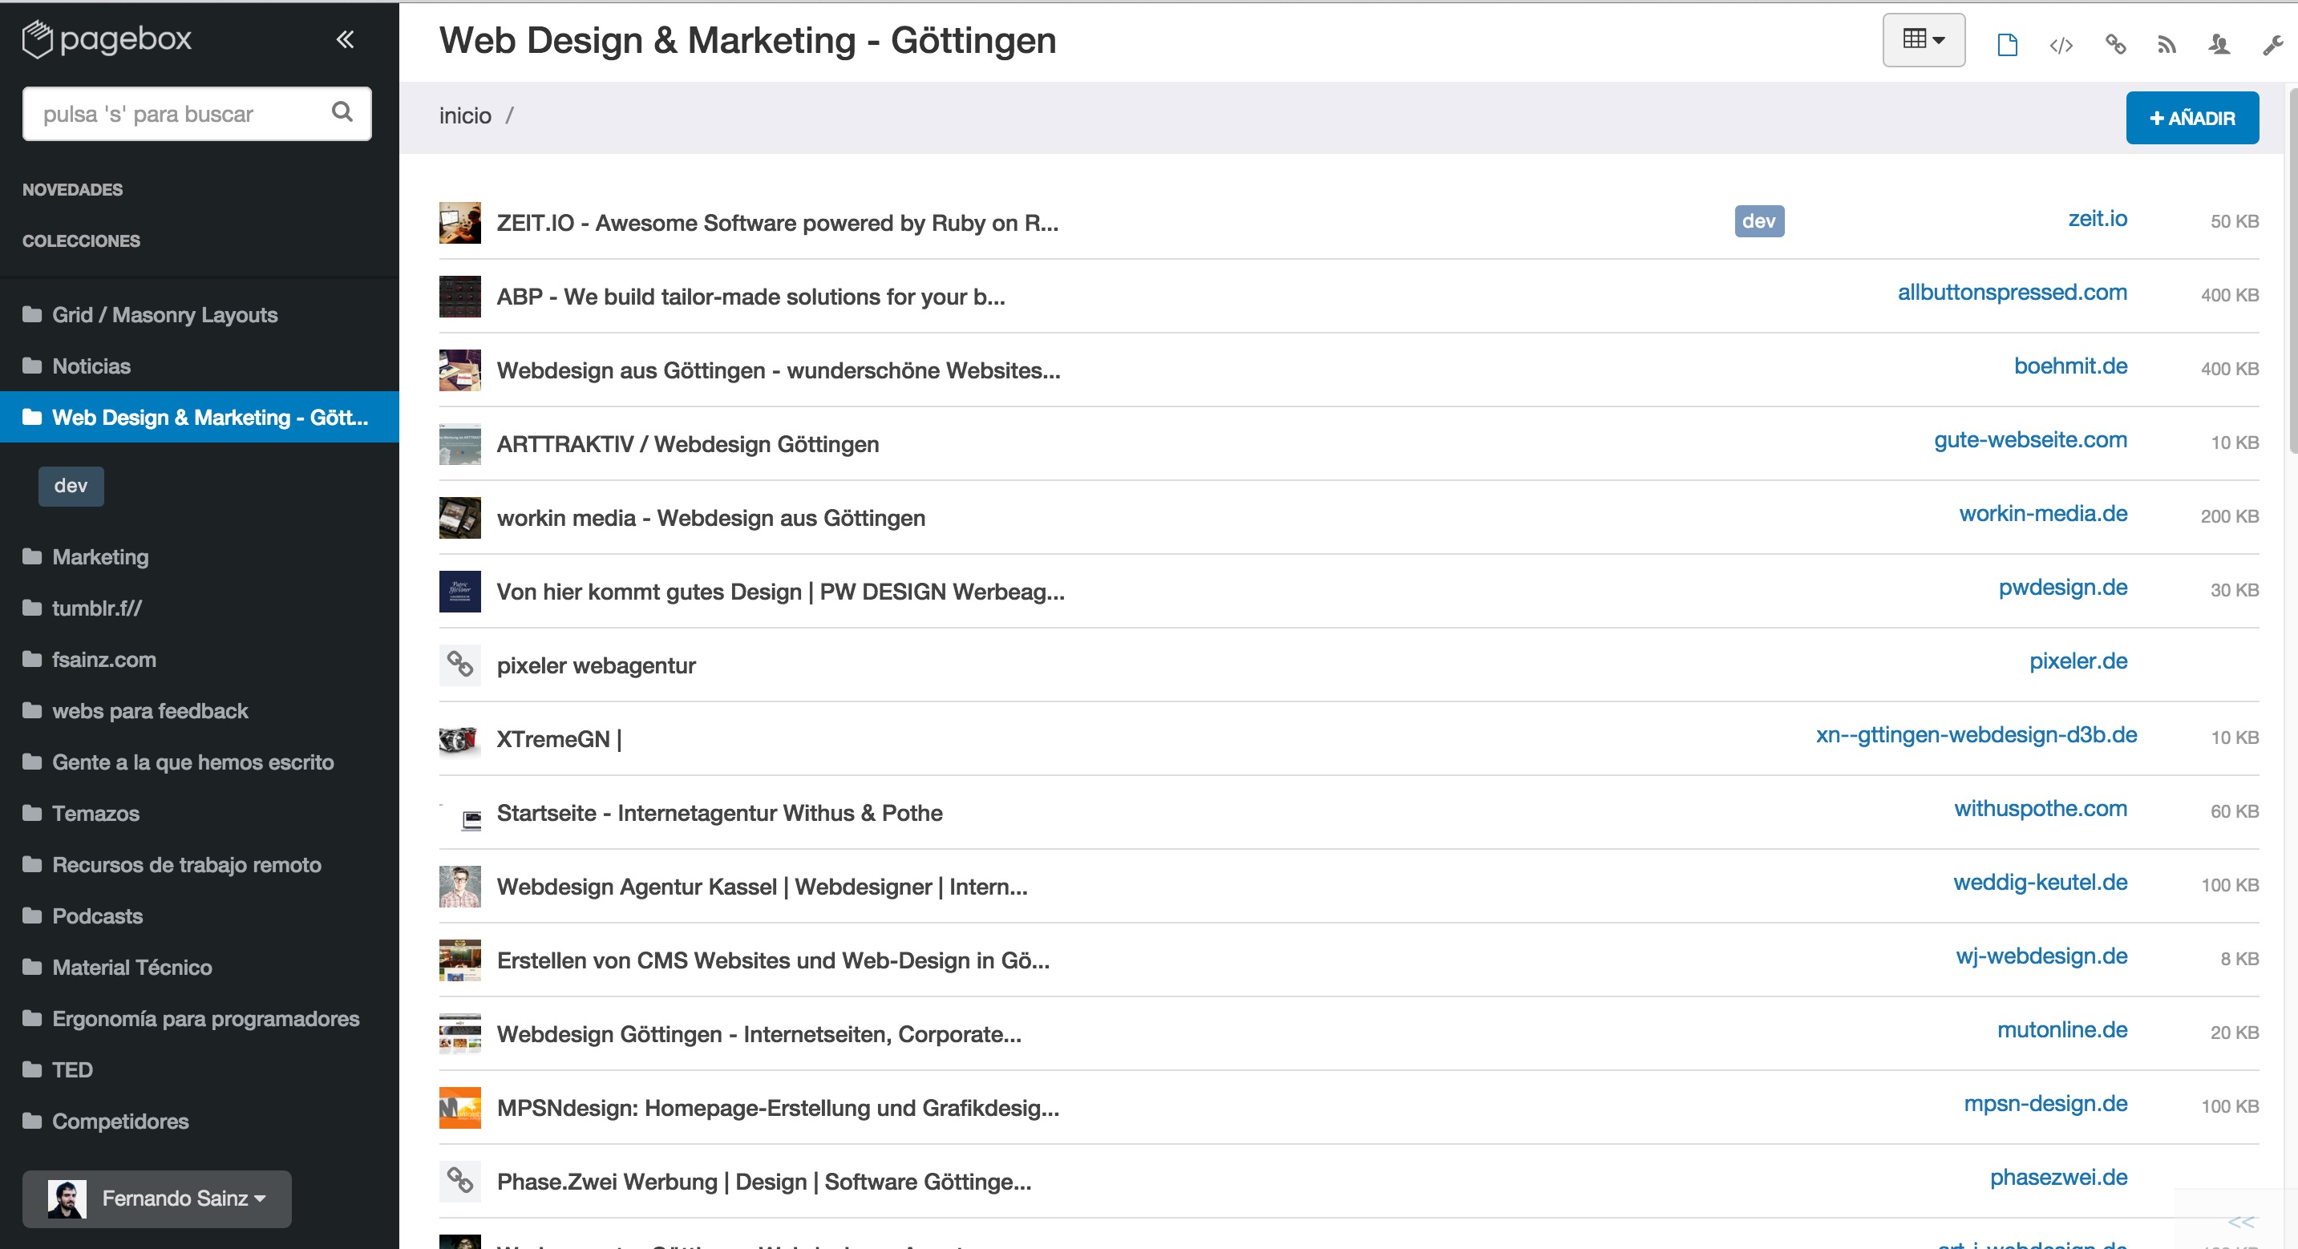Click folder icon next to Podcasts

click(x=32, y=916)
